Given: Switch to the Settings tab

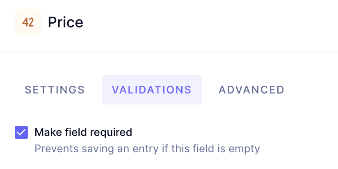Looking at the screenshot, I should tap(55, 90).
